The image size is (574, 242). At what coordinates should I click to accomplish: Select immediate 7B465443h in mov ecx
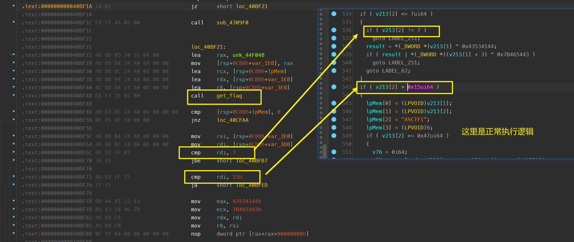pos(247,210)
